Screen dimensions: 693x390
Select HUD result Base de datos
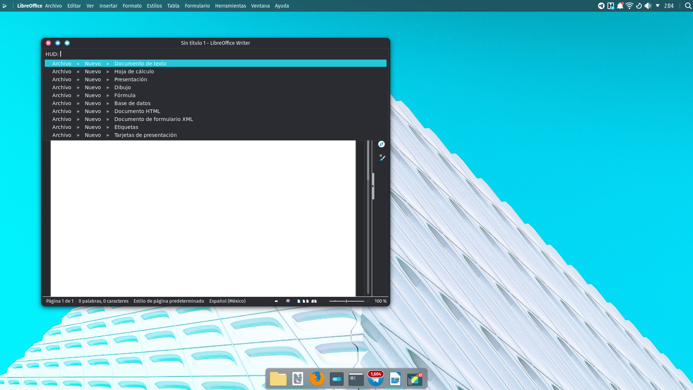[x=215, y=103]
